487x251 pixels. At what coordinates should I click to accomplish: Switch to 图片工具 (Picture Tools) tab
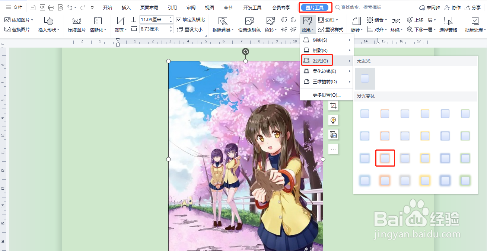[315, 7]
